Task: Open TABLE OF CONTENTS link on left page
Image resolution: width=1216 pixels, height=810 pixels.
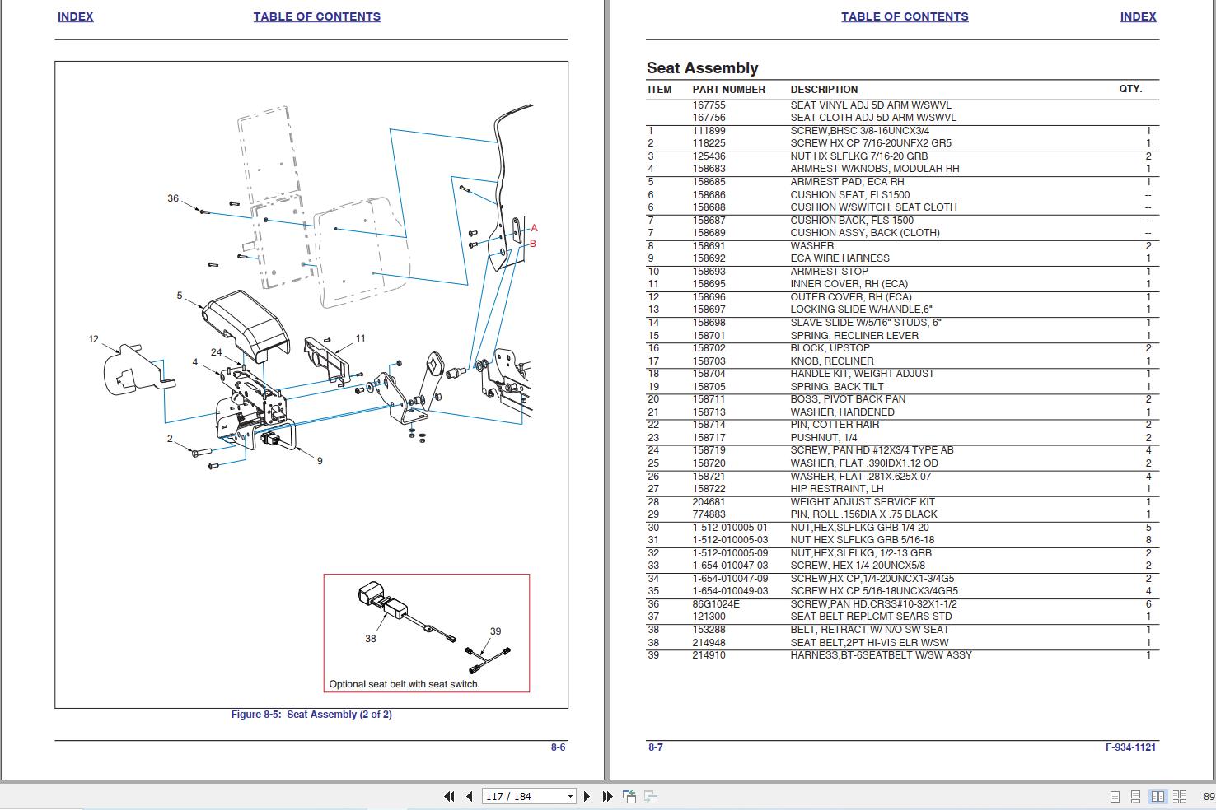Action: pos(317,16)
